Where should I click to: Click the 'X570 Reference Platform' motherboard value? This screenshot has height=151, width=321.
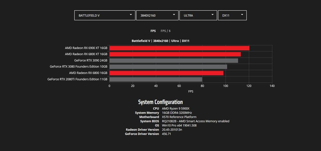pos(179,117)
